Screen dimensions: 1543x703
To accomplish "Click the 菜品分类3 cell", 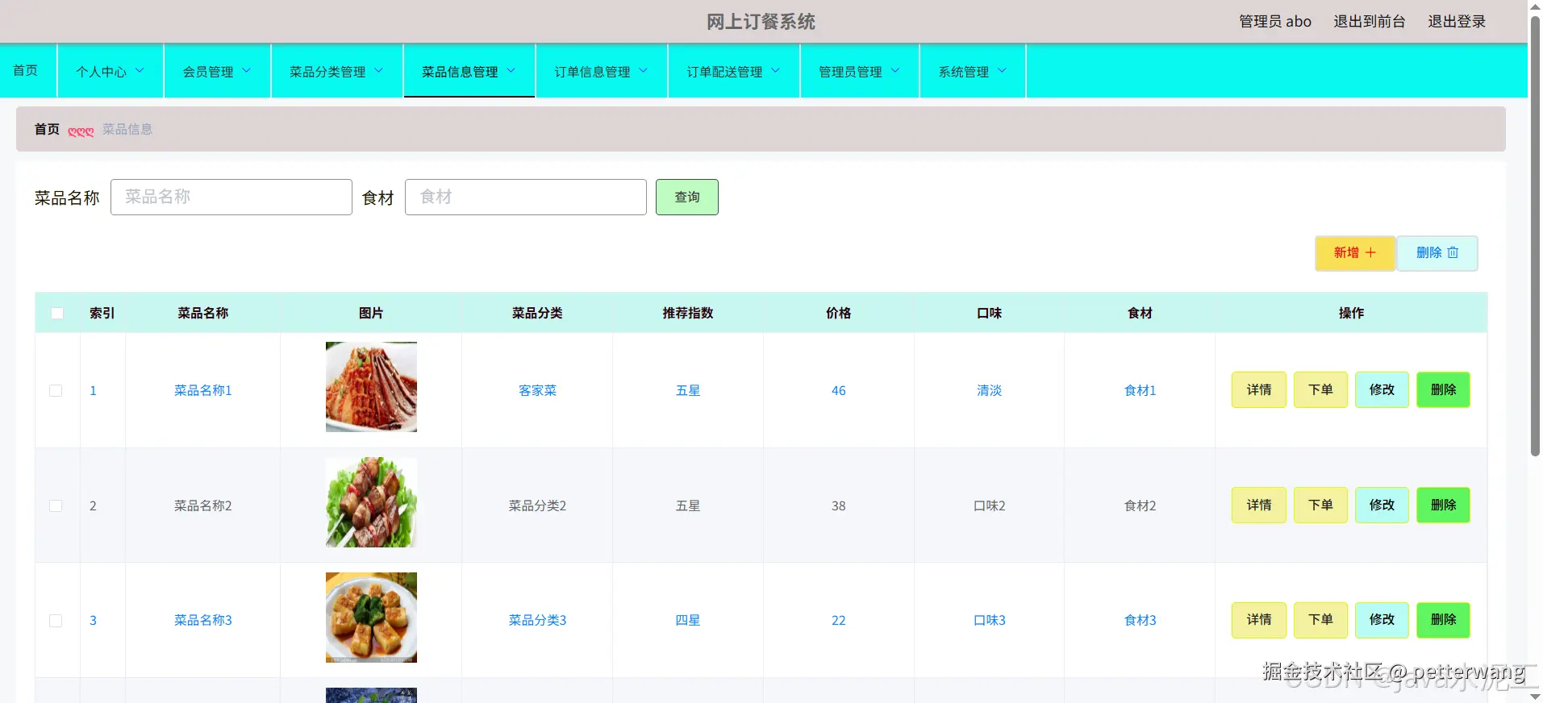I will (x=537, y=620).
